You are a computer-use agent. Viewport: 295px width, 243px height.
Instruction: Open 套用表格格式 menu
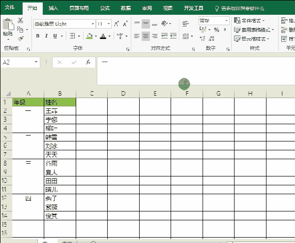(254, 30)
